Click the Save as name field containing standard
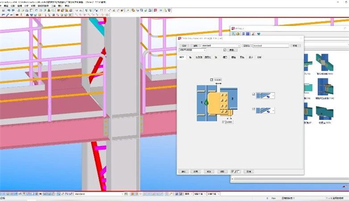This screenshot has width=349, height=201. pyautogui.click(x=271, y=46)
